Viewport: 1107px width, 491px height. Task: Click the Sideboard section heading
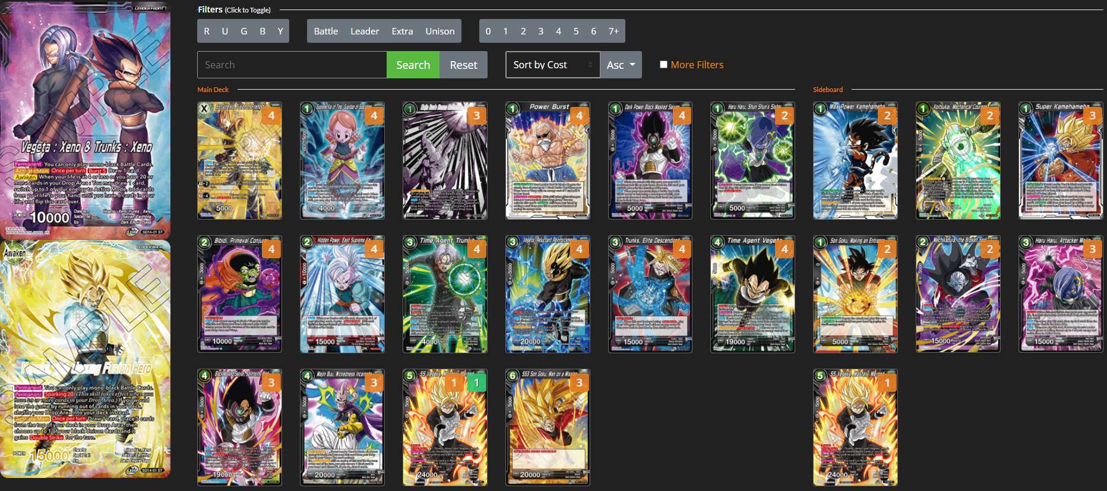pos(828,90)
